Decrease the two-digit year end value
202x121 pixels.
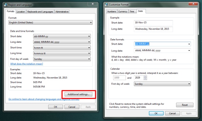pyautogui.click(x=145, y=79)
